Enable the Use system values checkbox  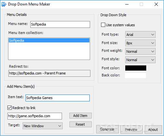(103, 25)
